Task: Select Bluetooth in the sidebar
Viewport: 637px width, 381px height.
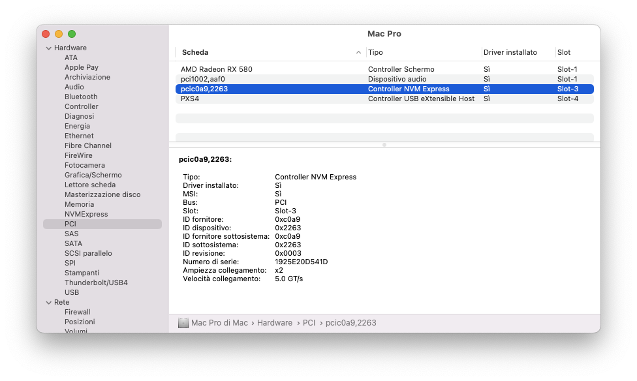Action: point(81,97)
